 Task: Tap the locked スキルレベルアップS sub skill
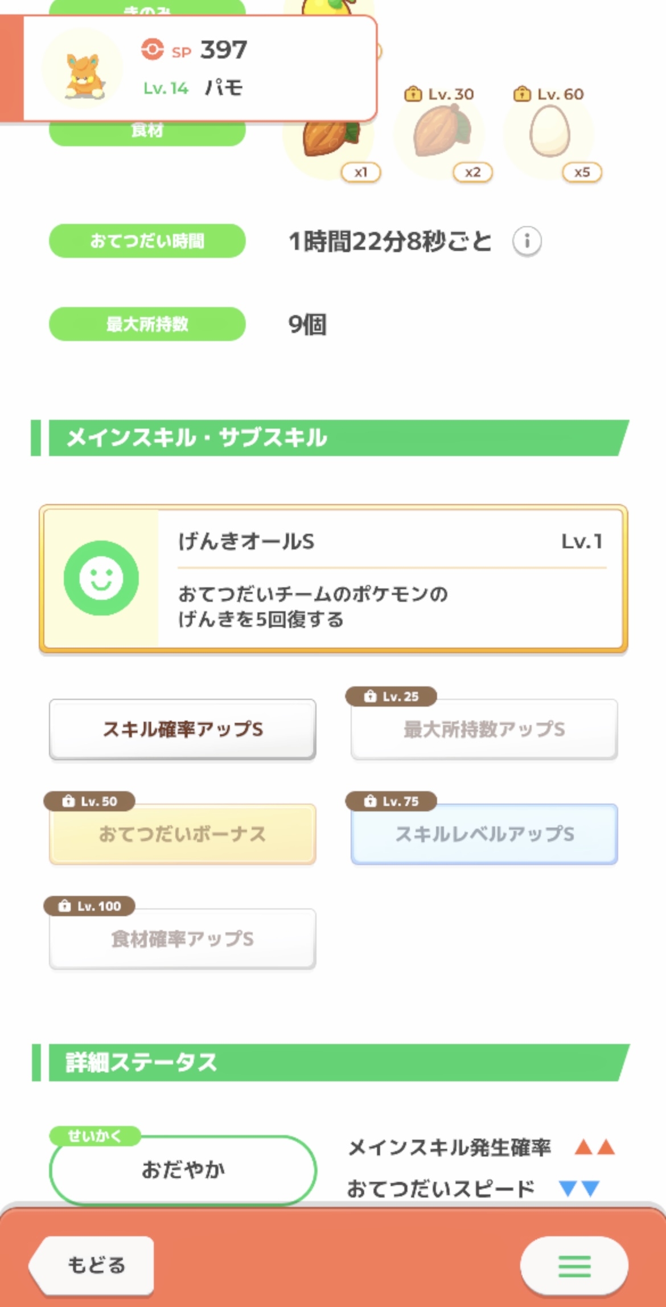484,834
